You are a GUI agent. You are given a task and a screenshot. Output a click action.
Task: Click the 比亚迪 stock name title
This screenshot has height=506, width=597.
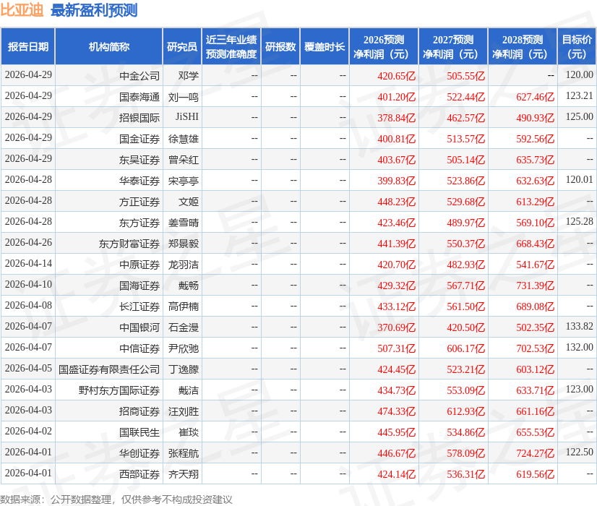coord(22,10)
